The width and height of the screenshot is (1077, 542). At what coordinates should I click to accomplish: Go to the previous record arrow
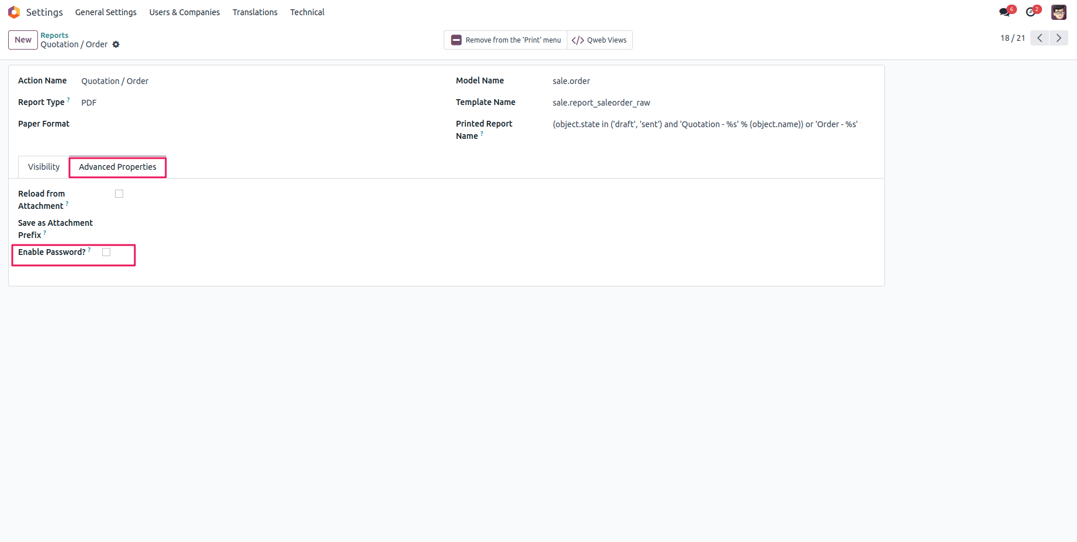tap(1040, 38)
